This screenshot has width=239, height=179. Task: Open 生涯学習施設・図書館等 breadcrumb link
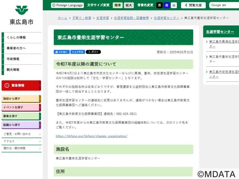point(131,18)
